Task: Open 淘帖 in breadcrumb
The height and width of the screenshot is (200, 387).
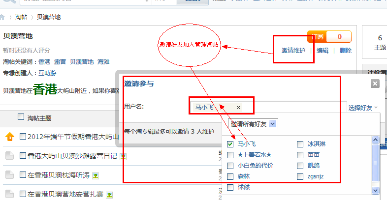Action: [x=21, y=17]
